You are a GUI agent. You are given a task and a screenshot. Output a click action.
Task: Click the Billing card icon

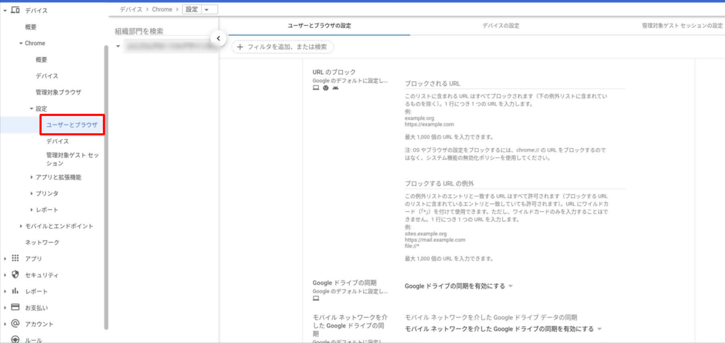point(15,307)
